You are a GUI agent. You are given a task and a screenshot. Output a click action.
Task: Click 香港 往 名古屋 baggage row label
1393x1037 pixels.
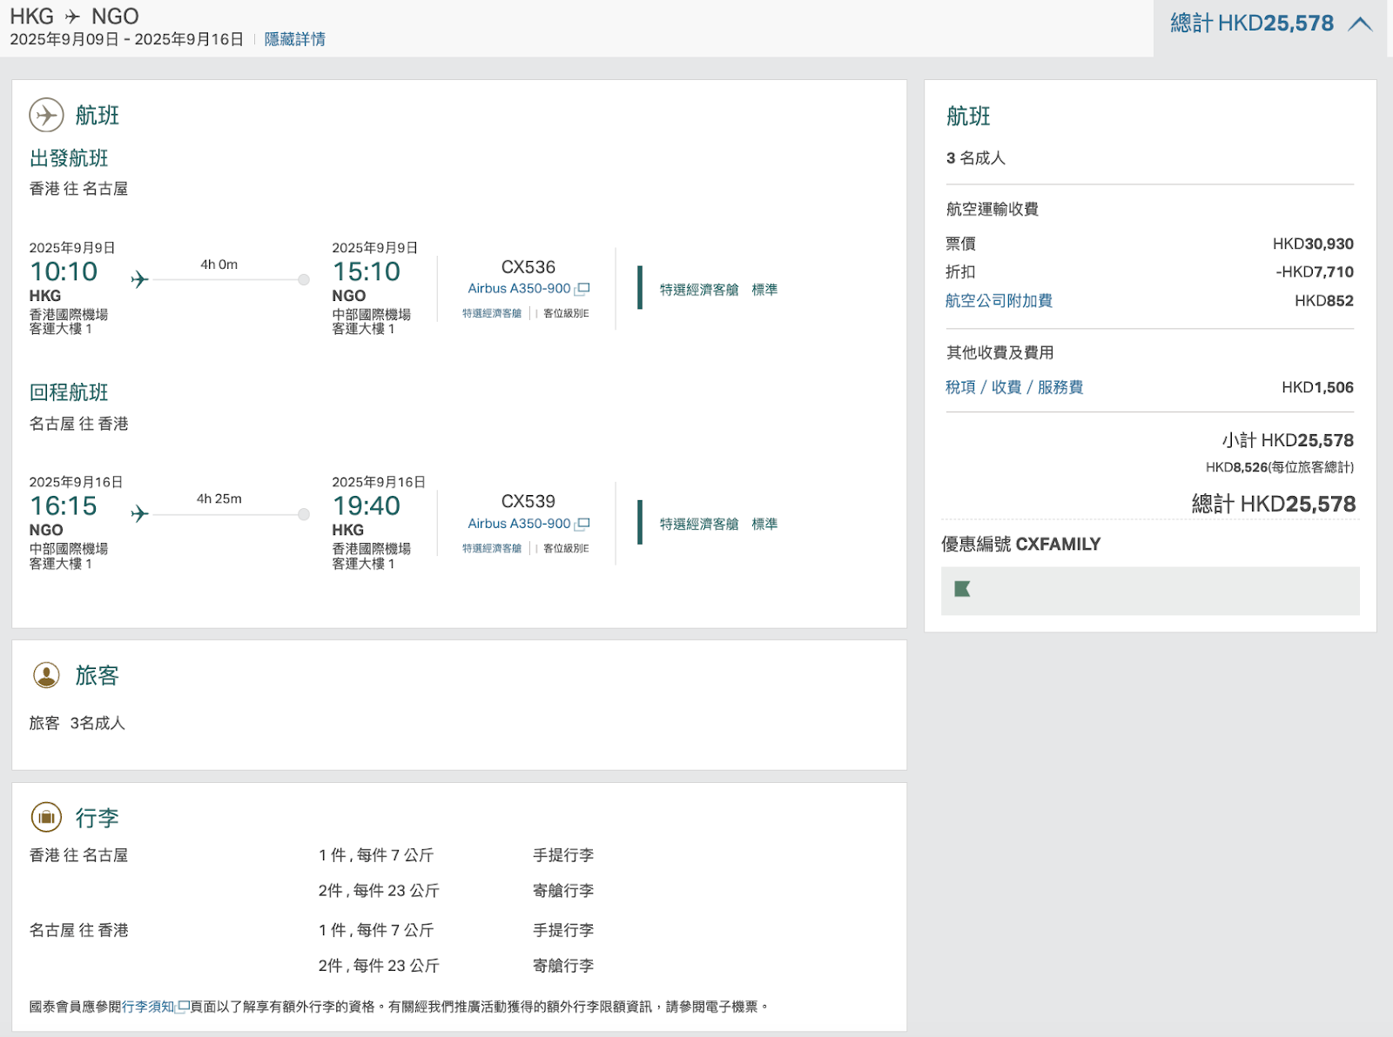(78, 855)
